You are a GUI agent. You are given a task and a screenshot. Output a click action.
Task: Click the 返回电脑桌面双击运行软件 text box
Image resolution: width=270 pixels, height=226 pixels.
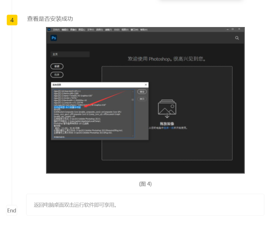pos(145,205)
